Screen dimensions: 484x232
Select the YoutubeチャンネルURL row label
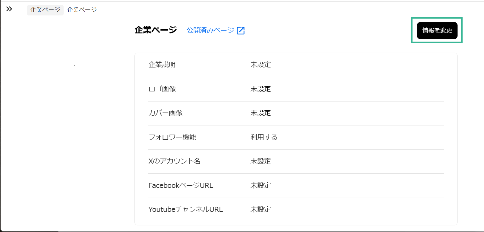coord(185,209)
